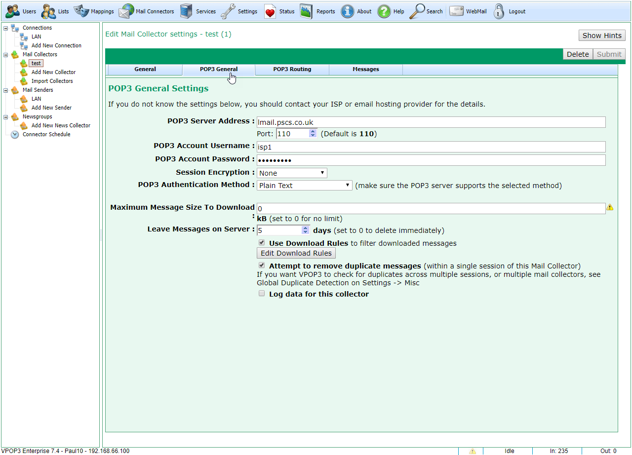Screen dimensions: 632x455
Task: Click the POP3 Account Username field
Action: [x=431, y=147]
